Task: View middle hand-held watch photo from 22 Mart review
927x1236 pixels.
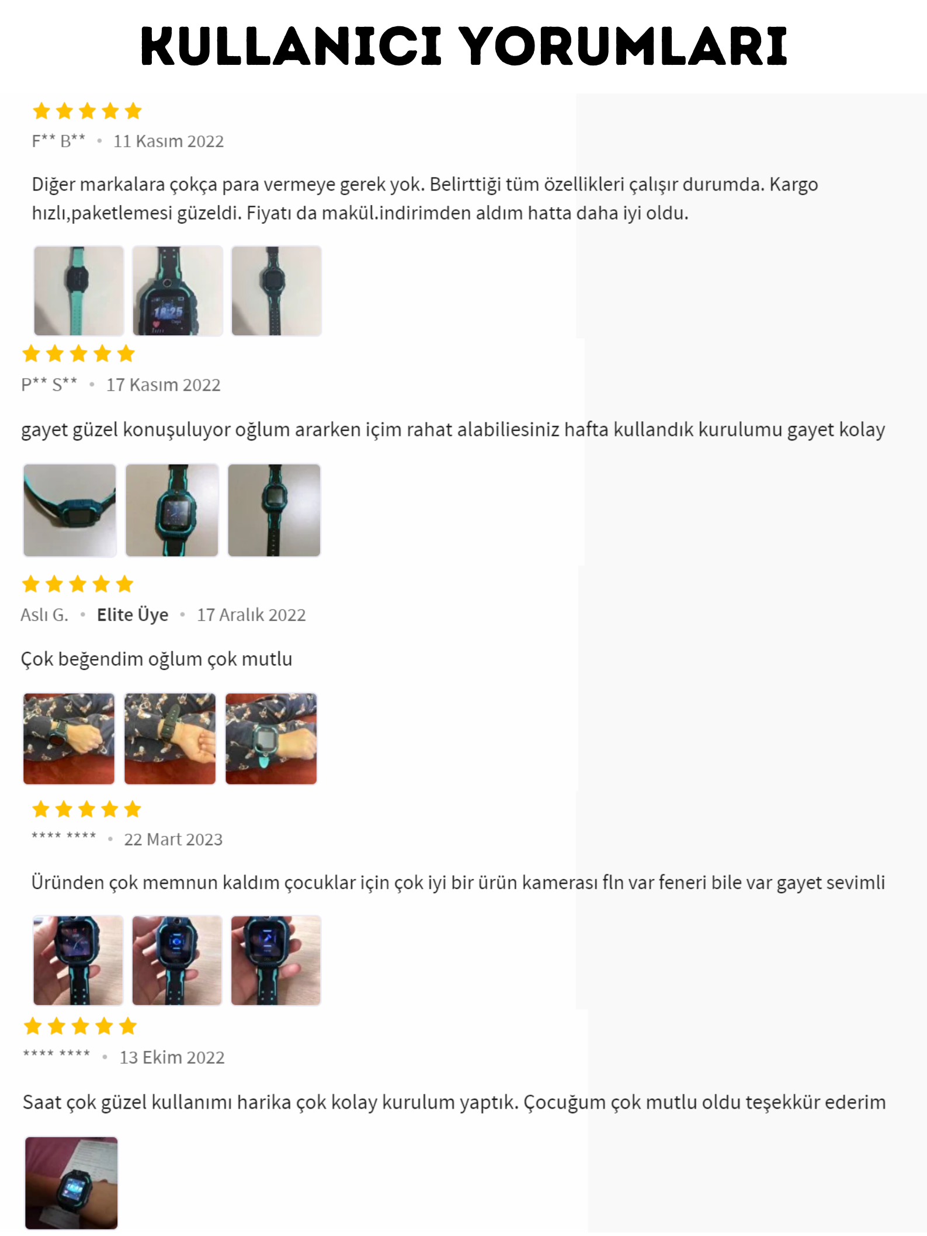Action: [x=177, y=961]
